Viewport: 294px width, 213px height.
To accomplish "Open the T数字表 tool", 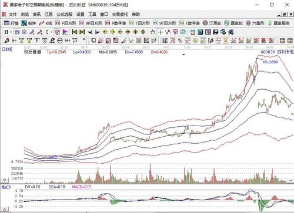I will click(189, 23).
